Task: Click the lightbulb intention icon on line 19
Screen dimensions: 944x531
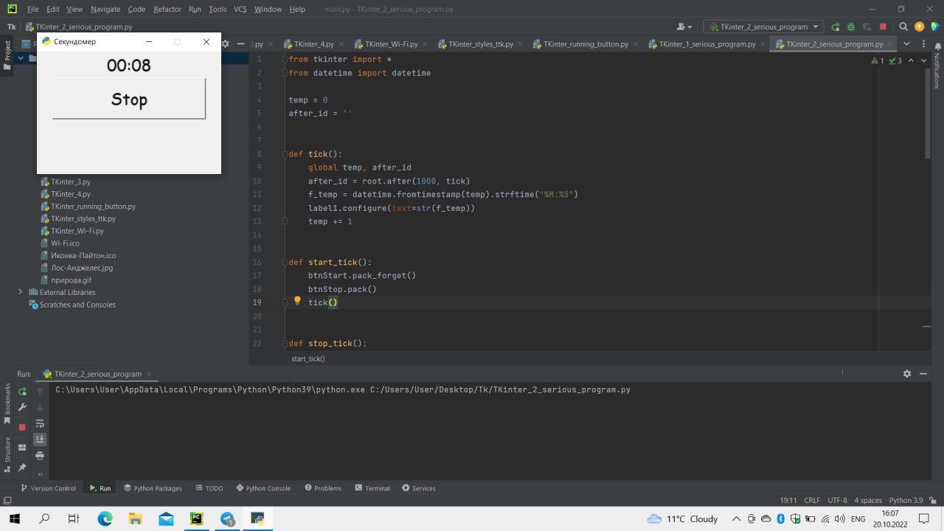Action: click(x=297, y=300)
